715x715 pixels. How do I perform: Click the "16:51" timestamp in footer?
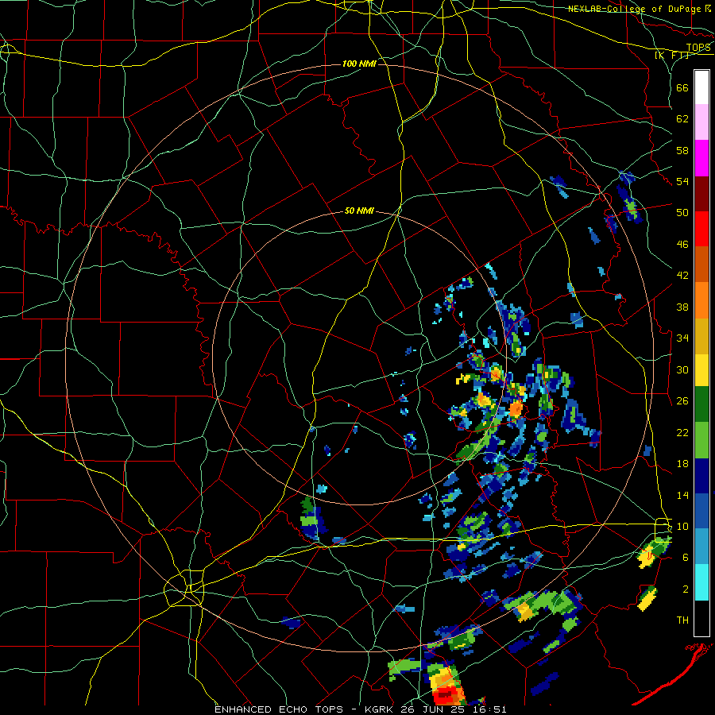490,709
